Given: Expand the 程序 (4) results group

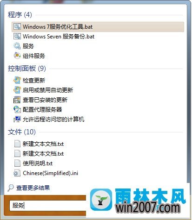Looking at the screenshot, I should click(20, 15).
